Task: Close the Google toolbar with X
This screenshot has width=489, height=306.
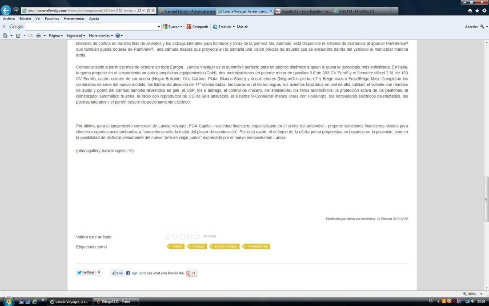Action: pos(4,27)
